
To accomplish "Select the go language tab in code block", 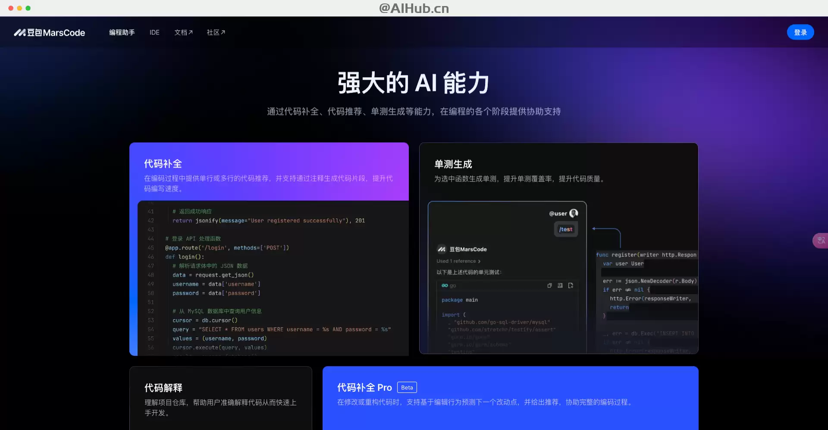I will click(x=448, y=285).
